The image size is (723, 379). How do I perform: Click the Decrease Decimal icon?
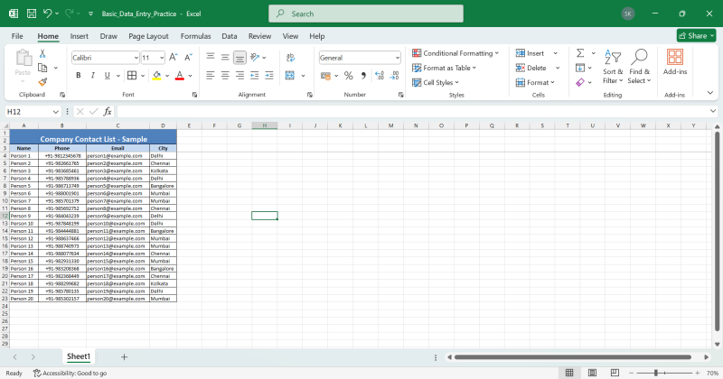(x=395, y=76)
